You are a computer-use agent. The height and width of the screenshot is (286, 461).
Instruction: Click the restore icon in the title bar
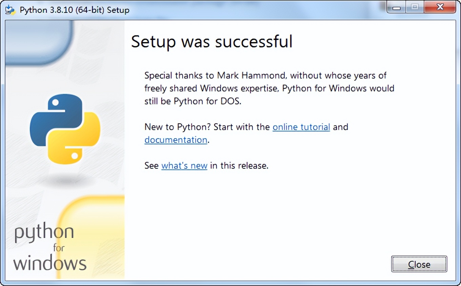(x=414, y=7)
